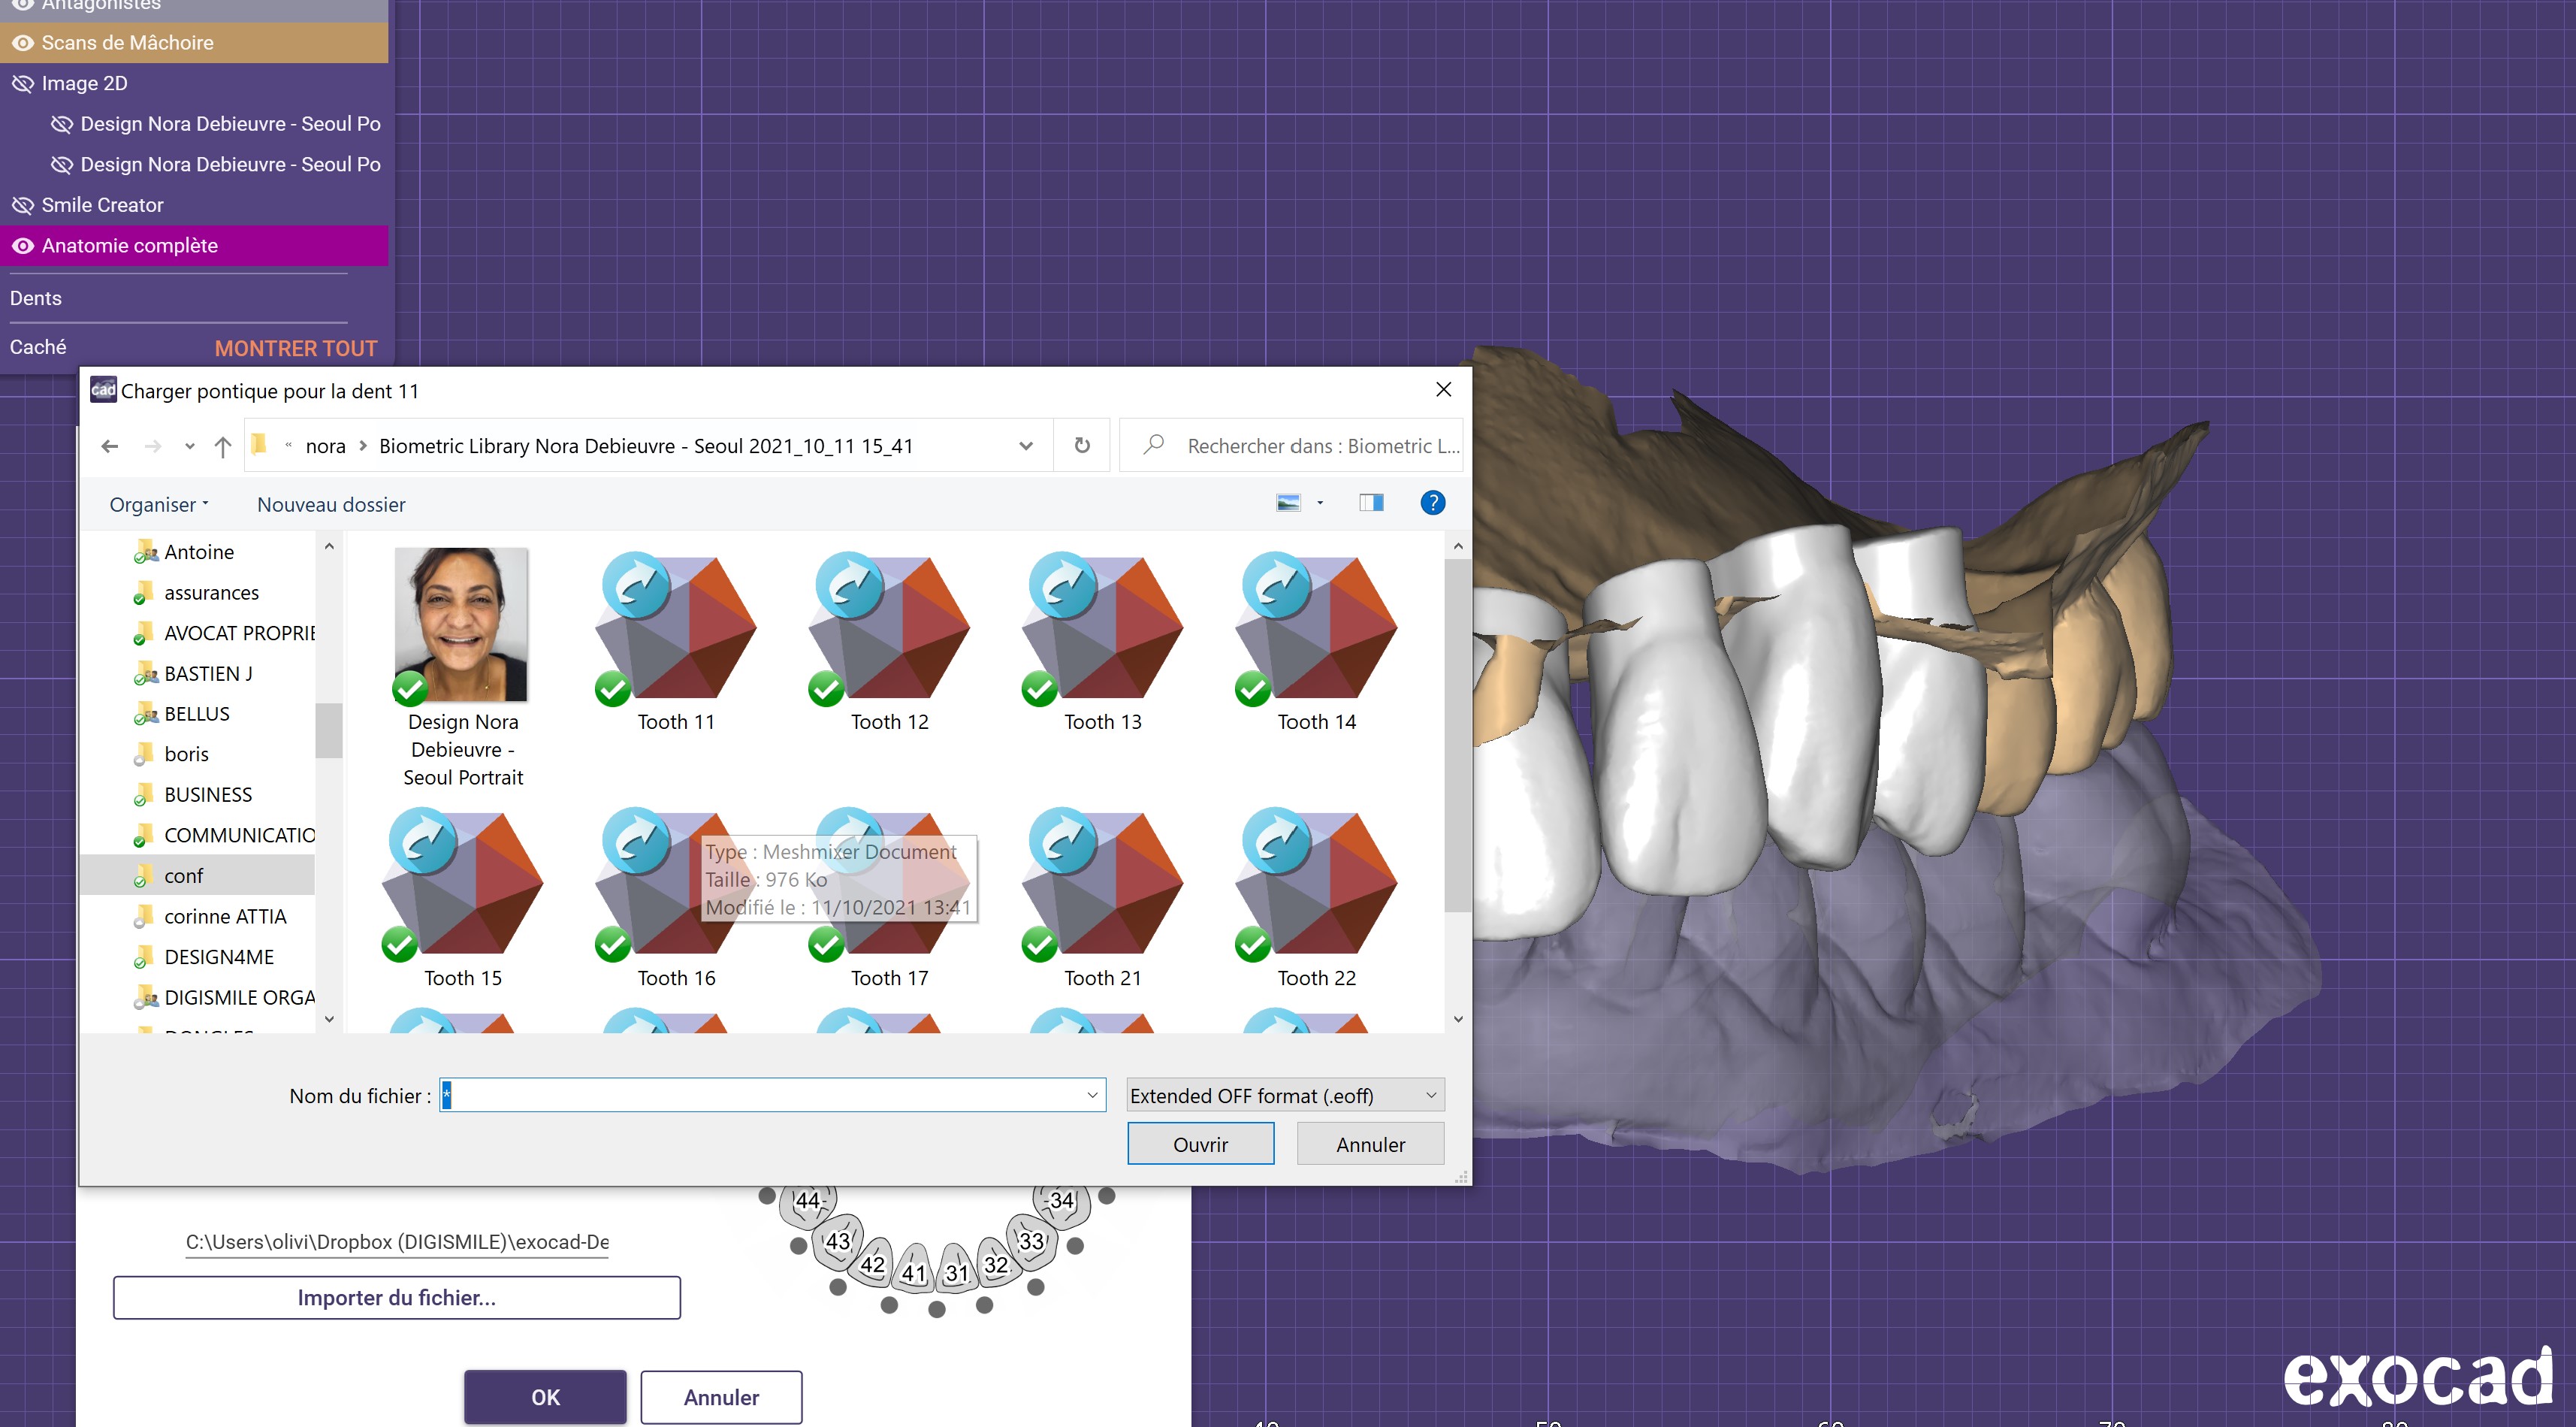This screenshot has height=1427, width=2576.
Task: Select tooth 42 on dental chart
Action: (872, 1265)
